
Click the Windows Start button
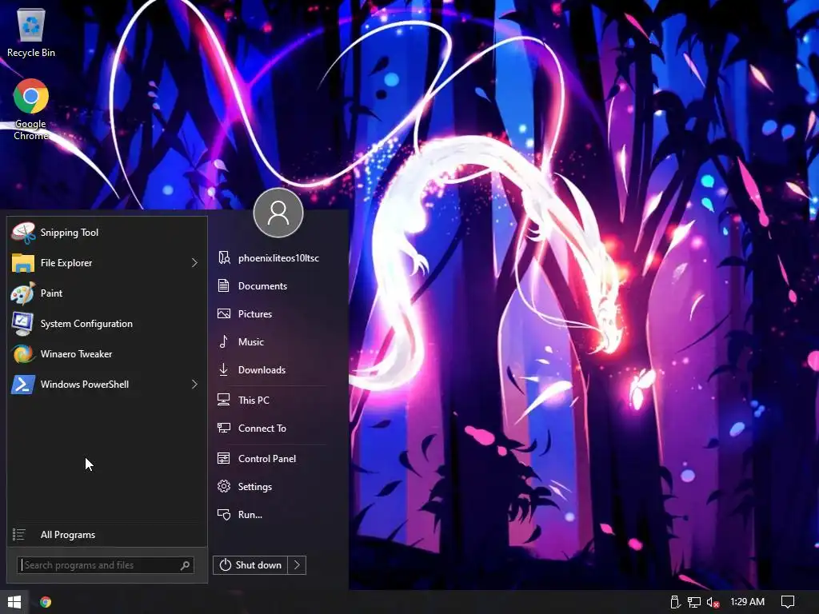(x=14, y=602)
